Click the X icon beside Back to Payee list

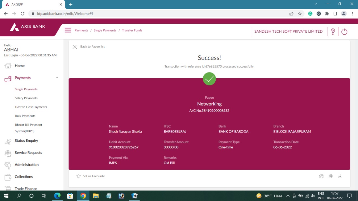75,47
